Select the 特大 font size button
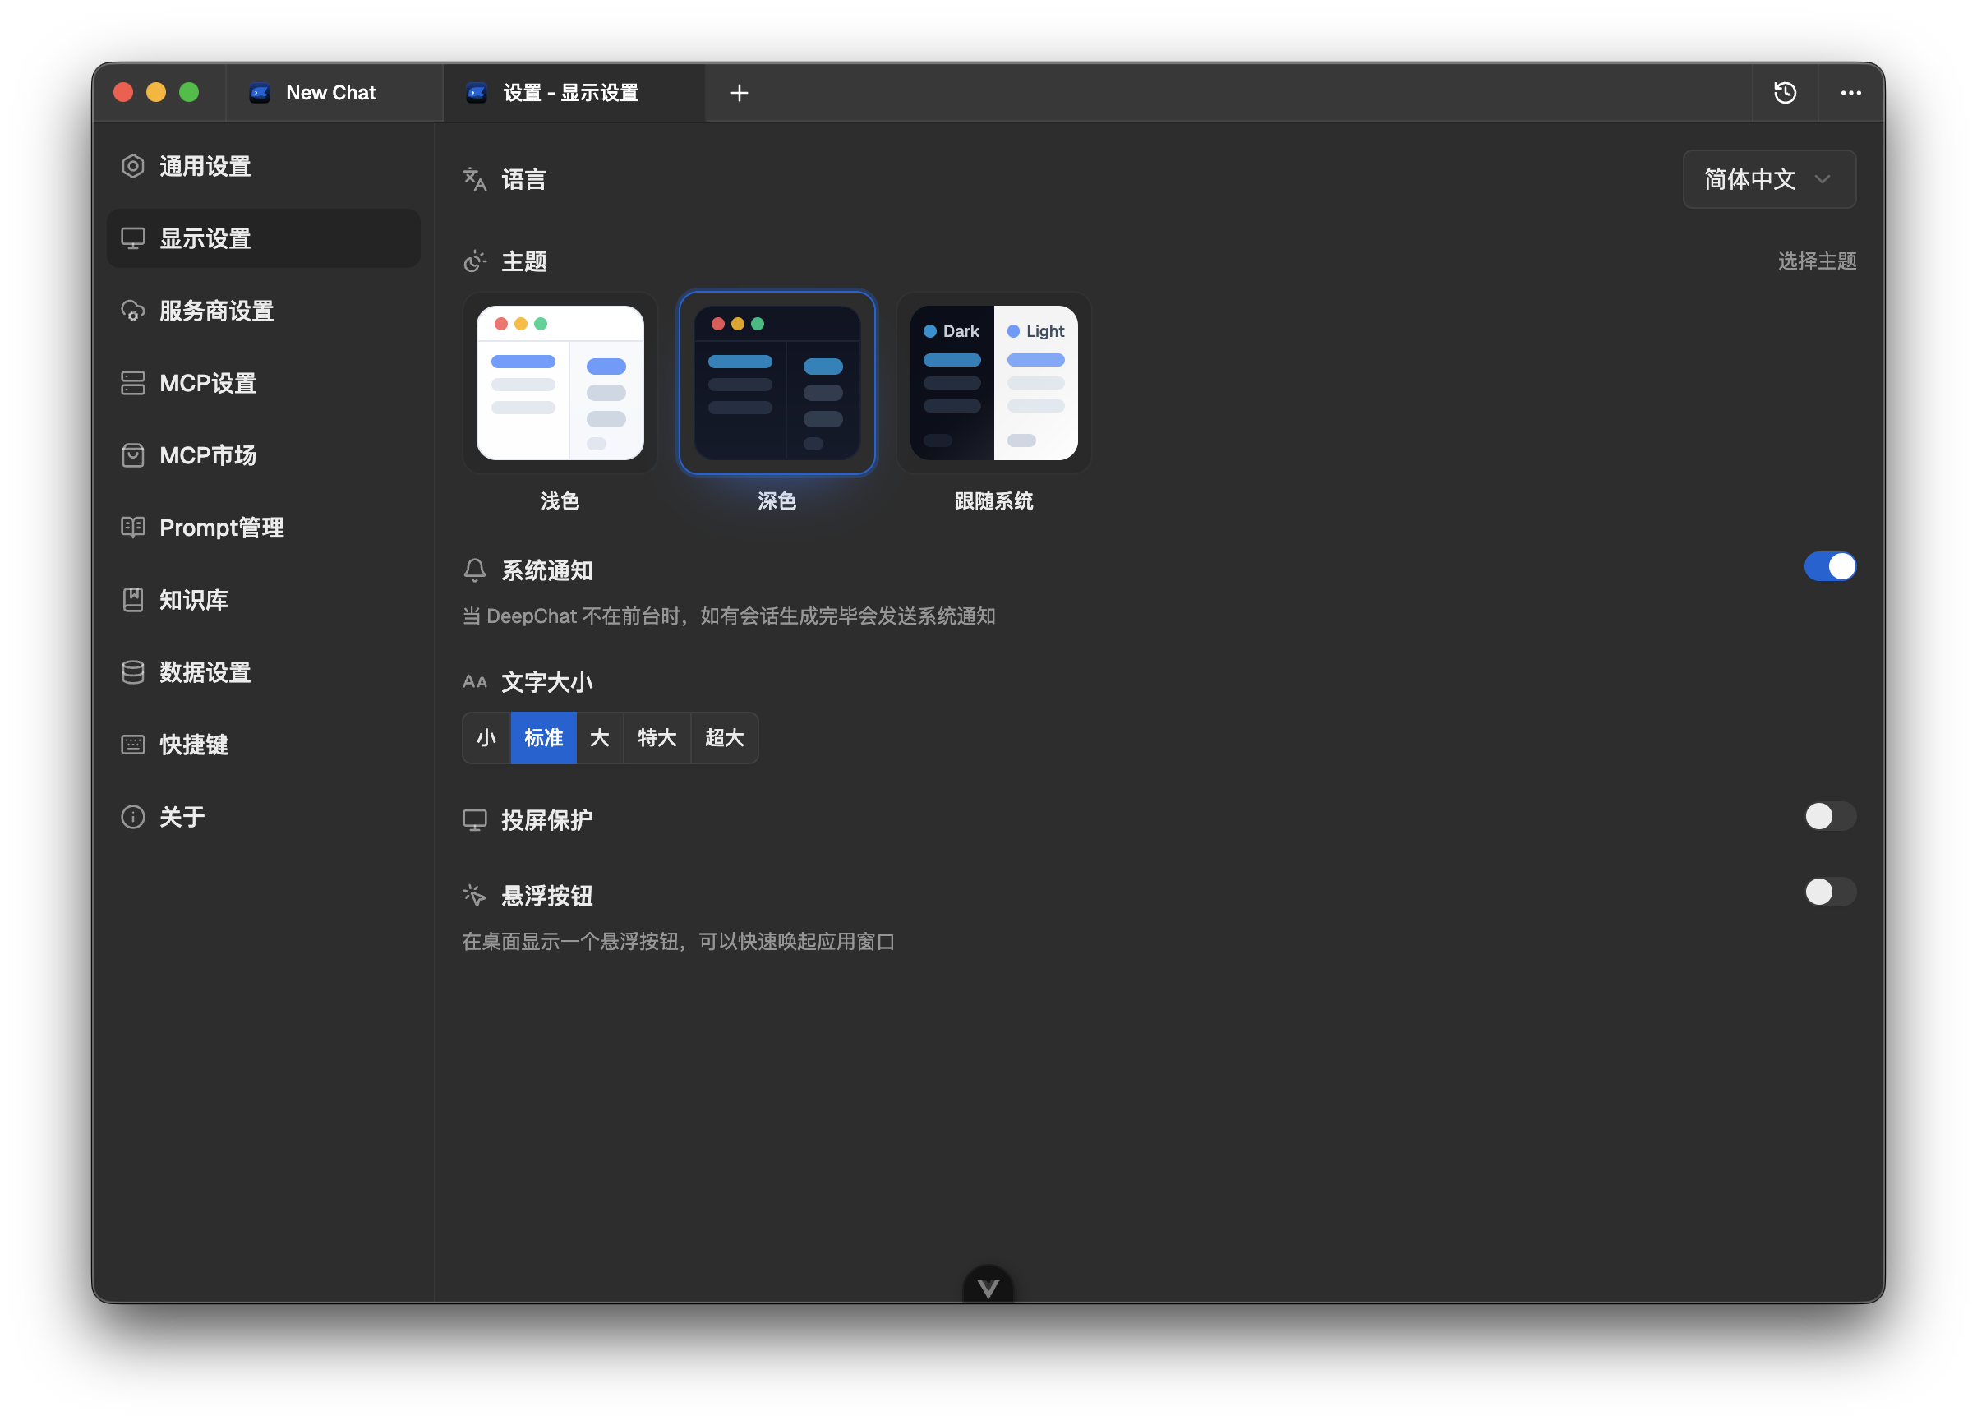1977x1425 pixels. [657, 738]
